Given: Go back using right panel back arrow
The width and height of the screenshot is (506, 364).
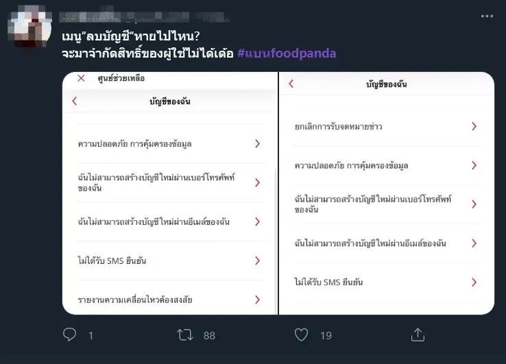Looking at the screenshot, I should tap(291, 84).
